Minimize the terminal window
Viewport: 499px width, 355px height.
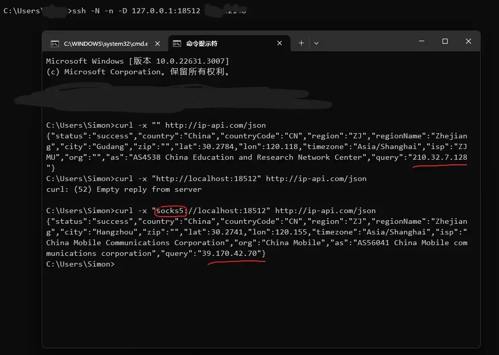click(421, 42)
